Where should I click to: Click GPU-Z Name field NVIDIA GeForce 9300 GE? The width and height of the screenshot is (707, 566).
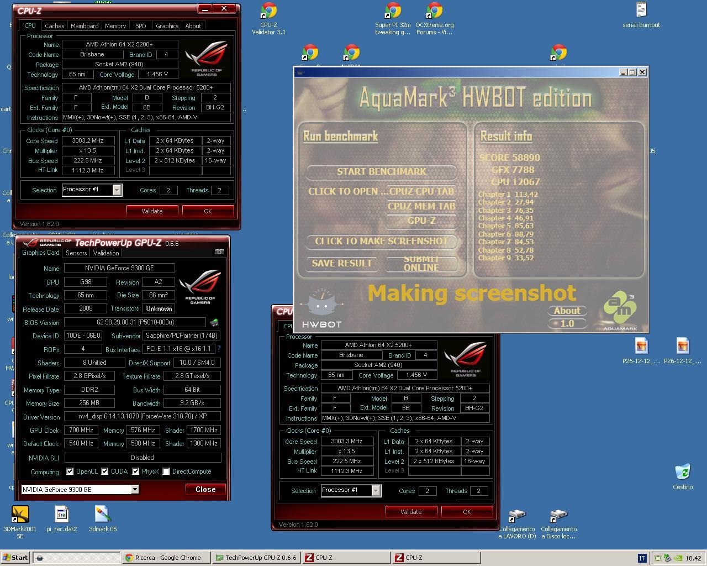point(119,268)
